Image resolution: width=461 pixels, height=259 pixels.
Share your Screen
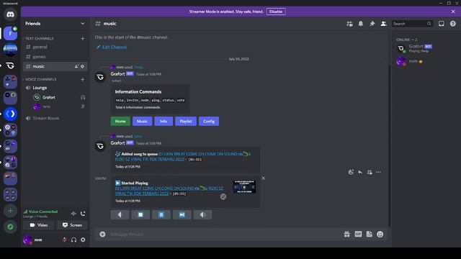pos(72,225)
